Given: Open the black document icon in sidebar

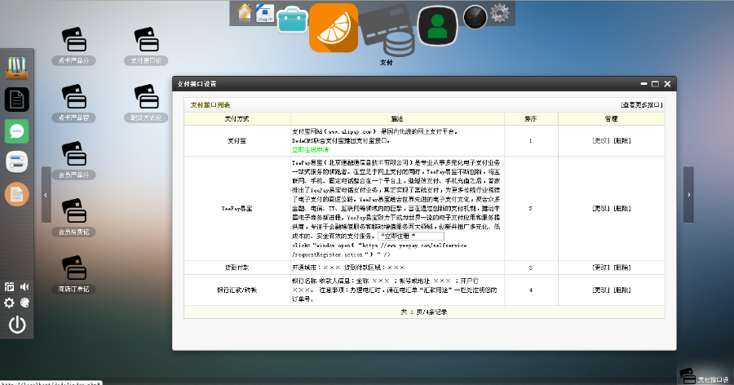Looking at the screenshot, I should coord(17,100).
